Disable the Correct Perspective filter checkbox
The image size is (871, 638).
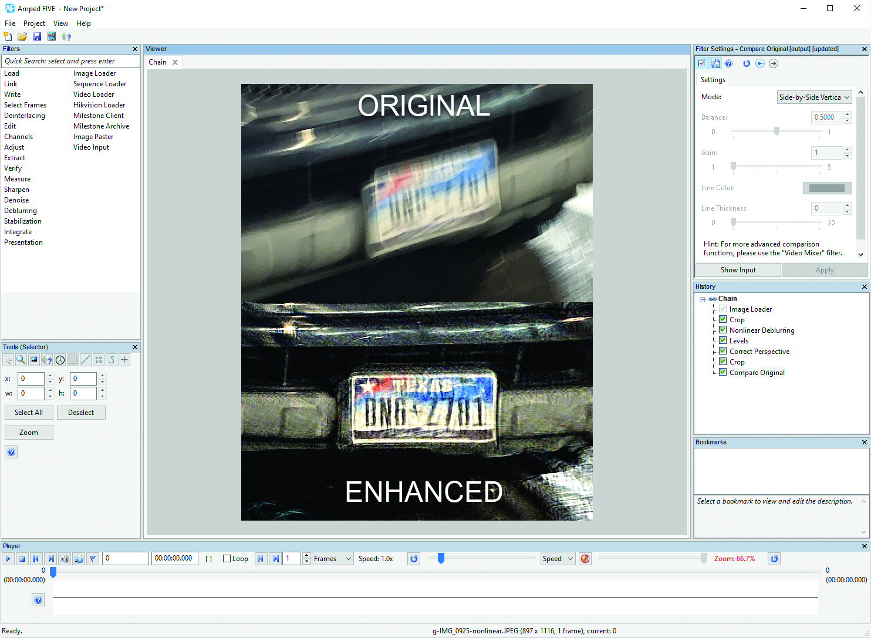tap(723, 351)
